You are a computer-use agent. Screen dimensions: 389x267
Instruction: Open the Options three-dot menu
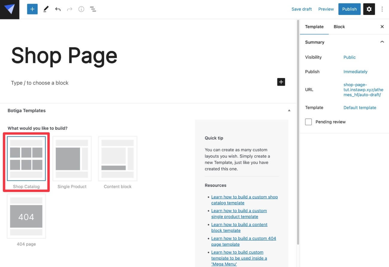[x=382, y=9]
